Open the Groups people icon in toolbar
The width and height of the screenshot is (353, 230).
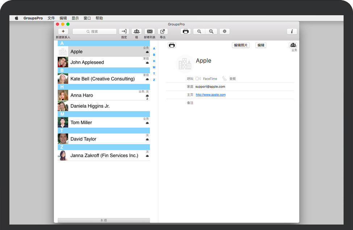click(x=136, y=32)
